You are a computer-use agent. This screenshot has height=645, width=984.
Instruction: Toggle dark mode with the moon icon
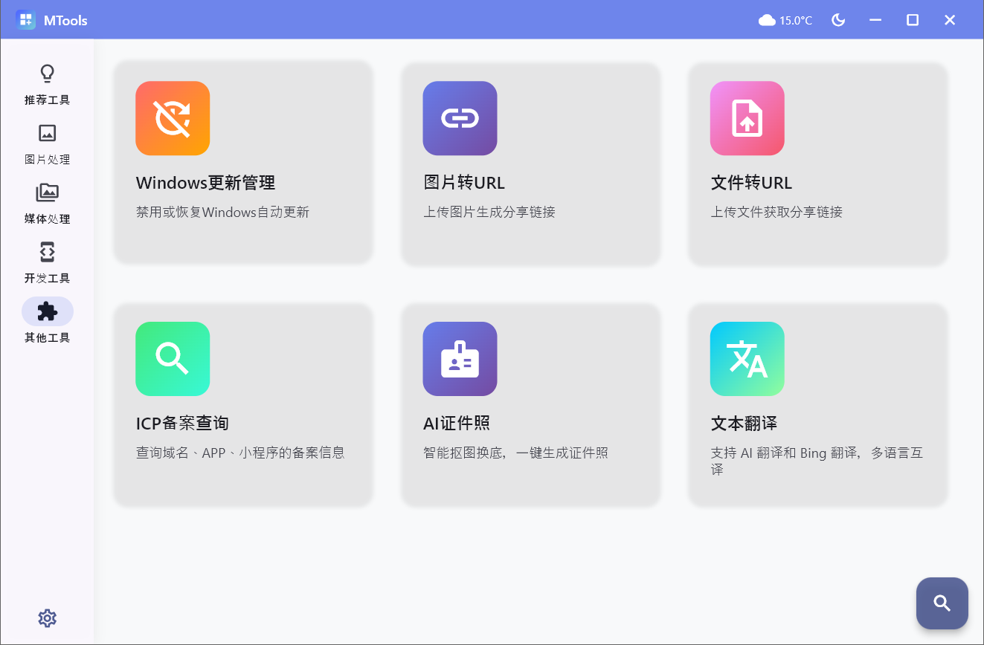[838, 20]
